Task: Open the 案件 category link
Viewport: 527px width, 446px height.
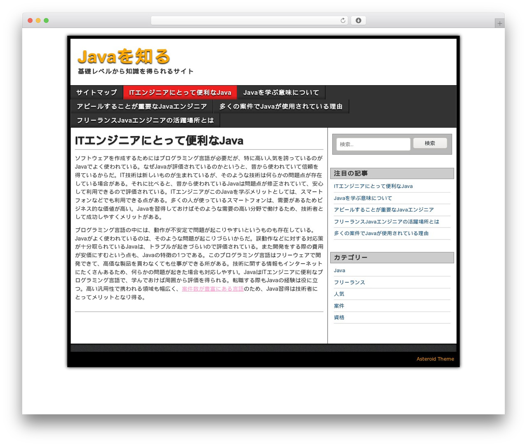Action: pos(339,306)
